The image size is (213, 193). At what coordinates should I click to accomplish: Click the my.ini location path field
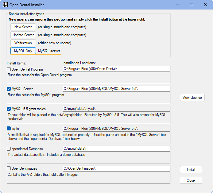click(117, 129)
